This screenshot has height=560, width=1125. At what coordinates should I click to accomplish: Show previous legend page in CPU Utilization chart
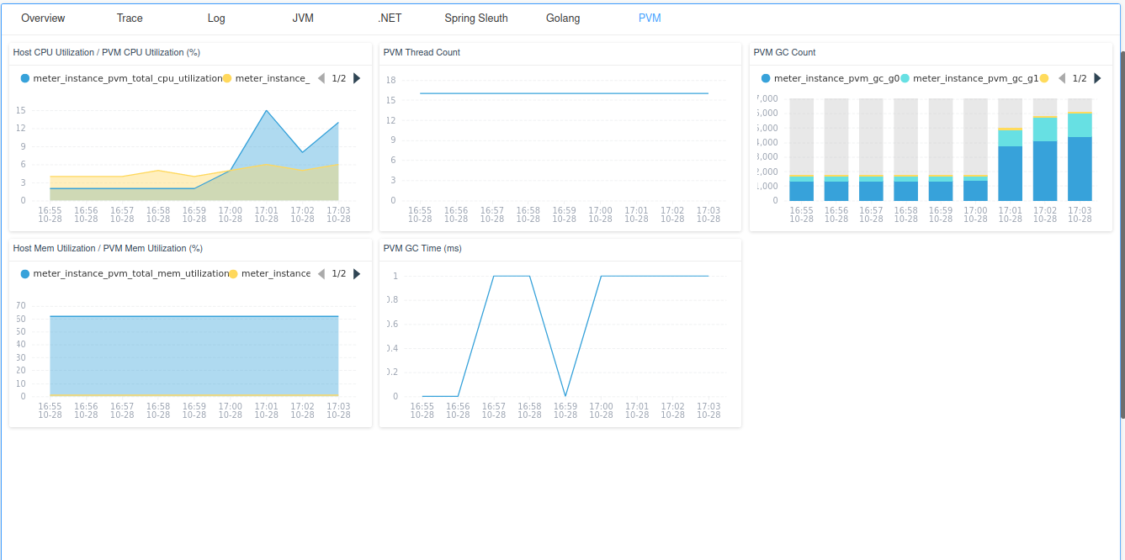pyautogui.click(x=321, y=78)
